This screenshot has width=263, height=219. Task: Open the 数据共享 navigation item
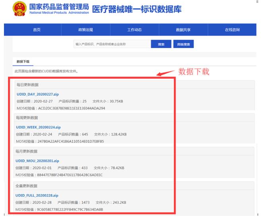point(183,30)
